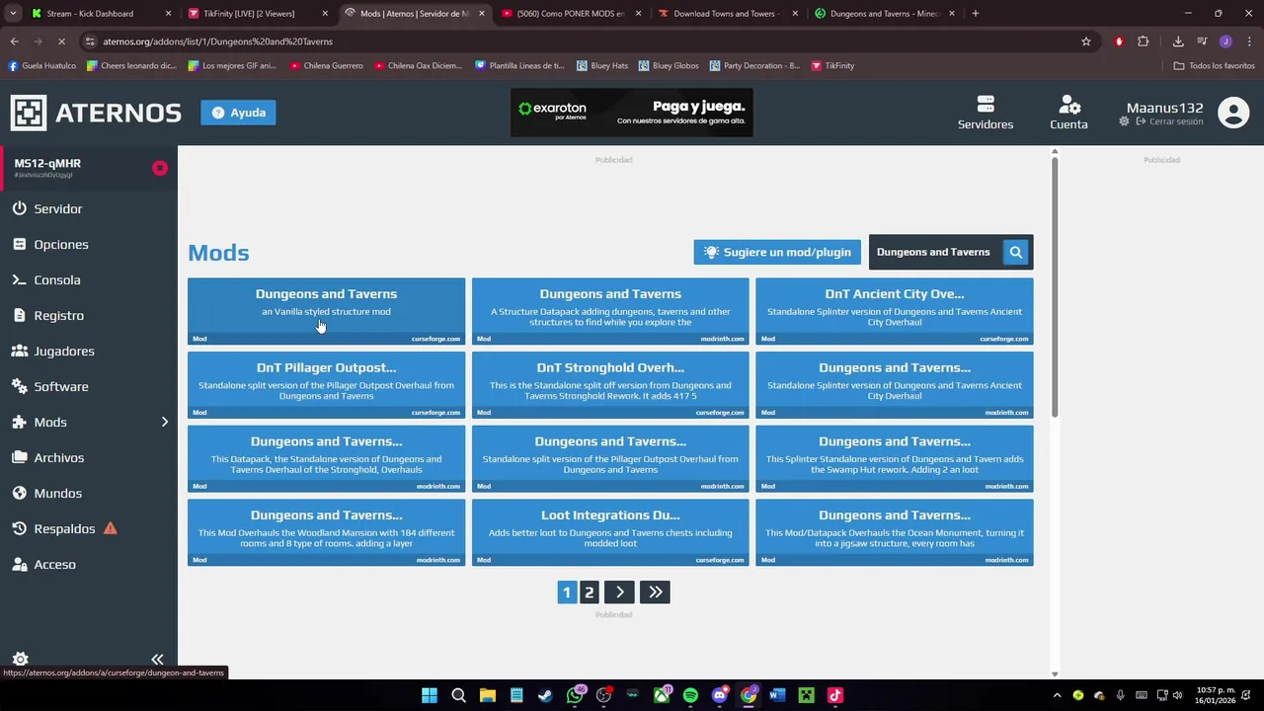This screenshot has width=1264, height=711.
Task: Expand the Mods submenu arrow
Action: coord(165,423)
